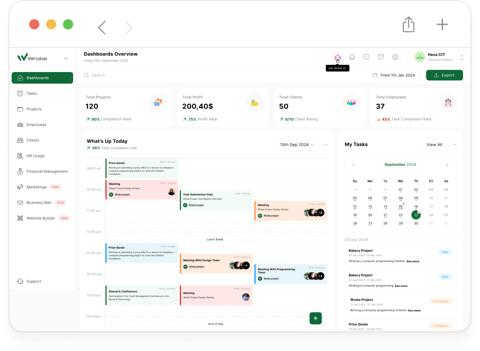Viewport: 480px width, 351px height.
Task: Open HR Usage from the sidebar
Action: click(35, 156)
